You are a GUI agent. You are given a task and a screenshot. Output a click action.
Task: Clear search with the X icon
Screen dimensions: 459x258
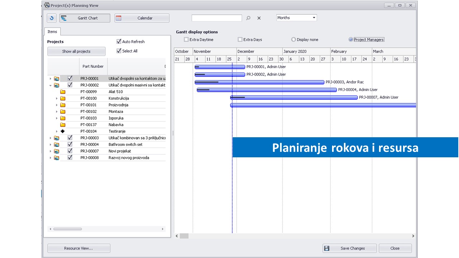coord(259,18)
